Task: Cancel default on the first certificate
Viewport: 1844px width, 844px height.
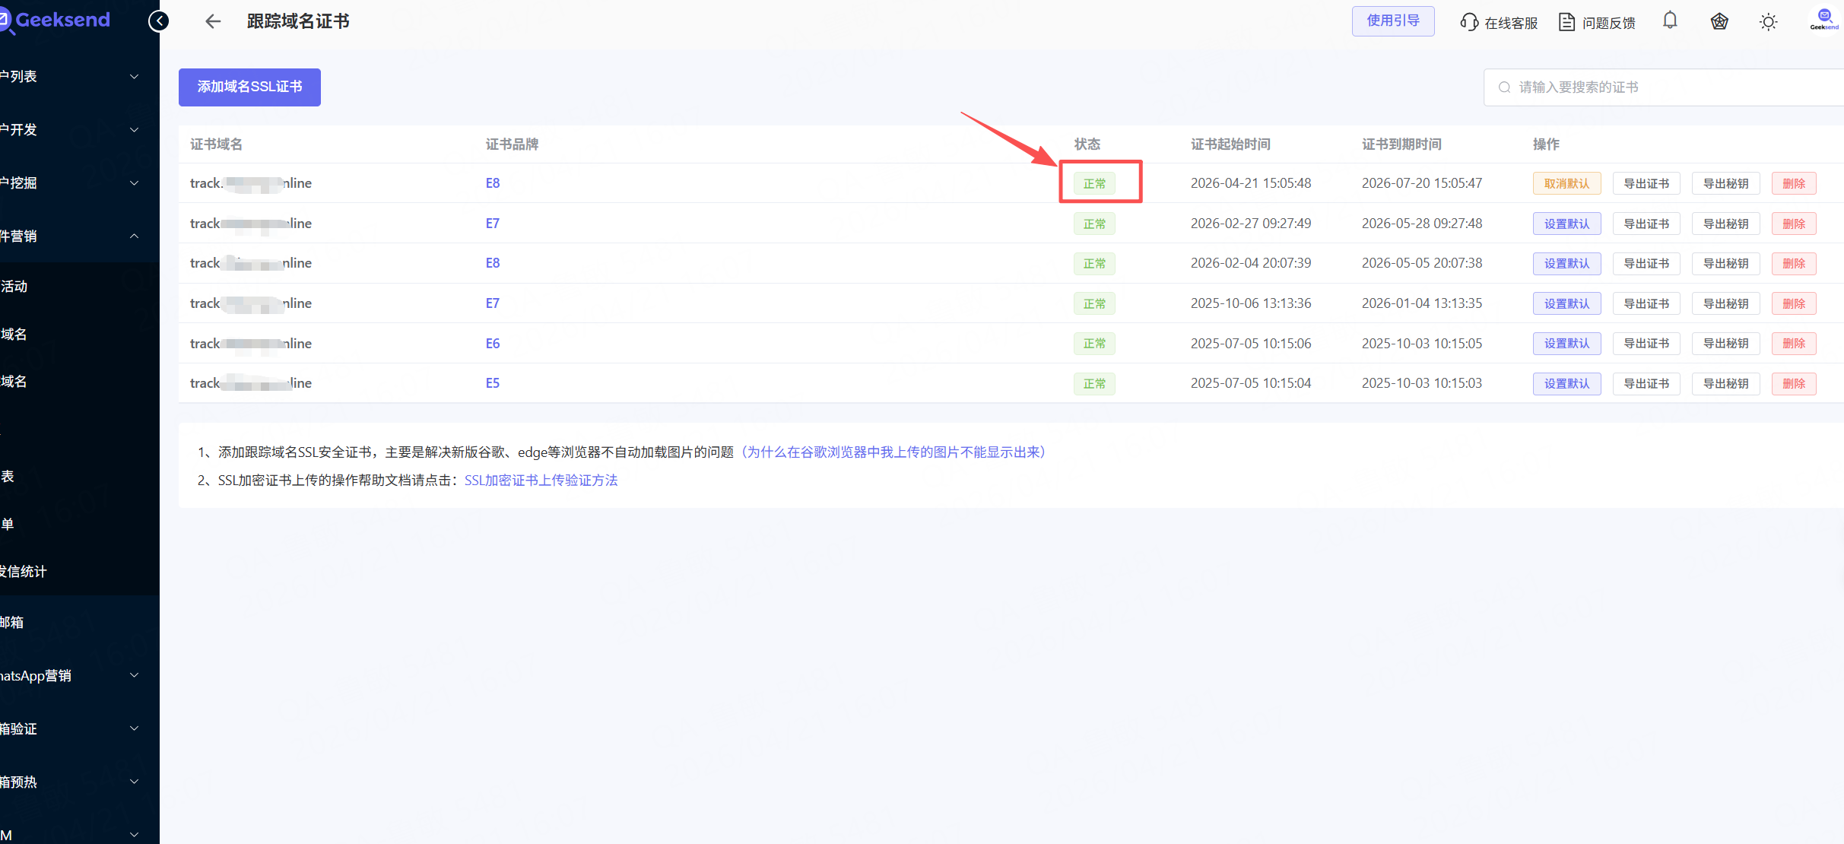Action: pyautogui.click(x=1566, y=183)
